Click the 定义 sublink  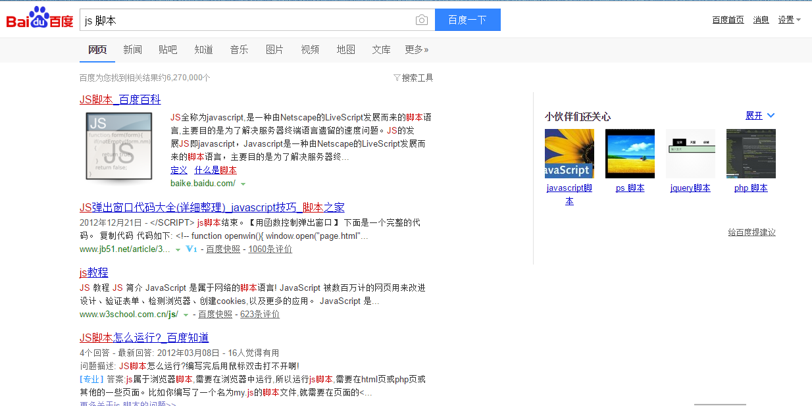click(179, 170)
